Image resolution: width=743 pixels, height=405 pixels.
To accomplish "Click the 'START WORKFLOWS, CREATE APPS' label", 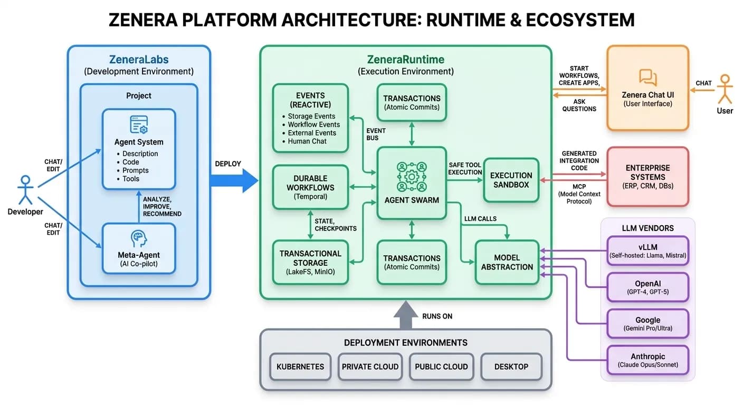I will tap(579, 76).
